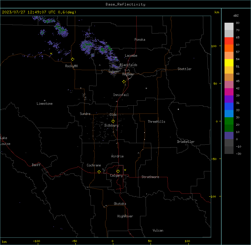This screenshot has height=245, width=251.
Task: Select the indigo 10-0 dBZ legend band
Action: coord(229,136)
